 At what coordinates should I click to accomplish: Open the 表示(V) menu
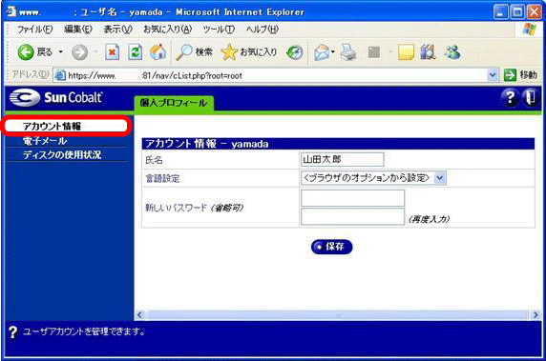[117, 30]
